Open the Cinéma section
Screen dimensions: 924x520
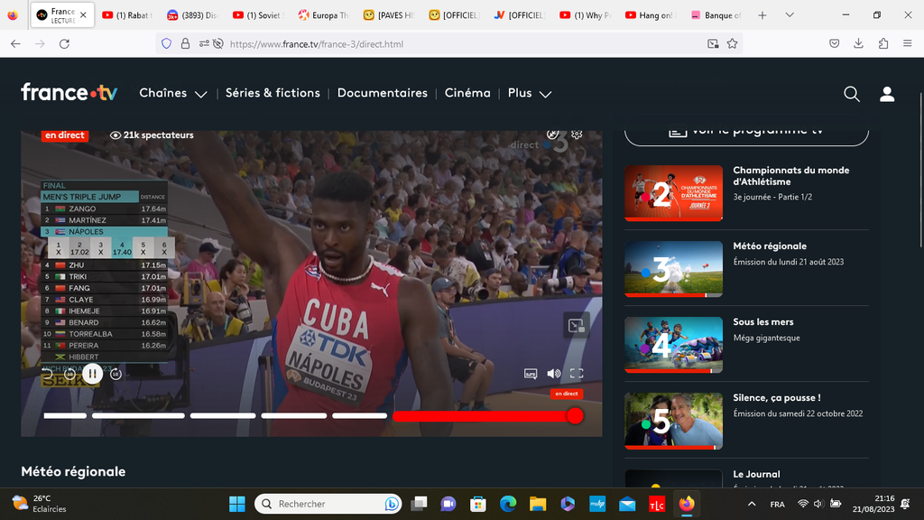[x=467, y=93]
